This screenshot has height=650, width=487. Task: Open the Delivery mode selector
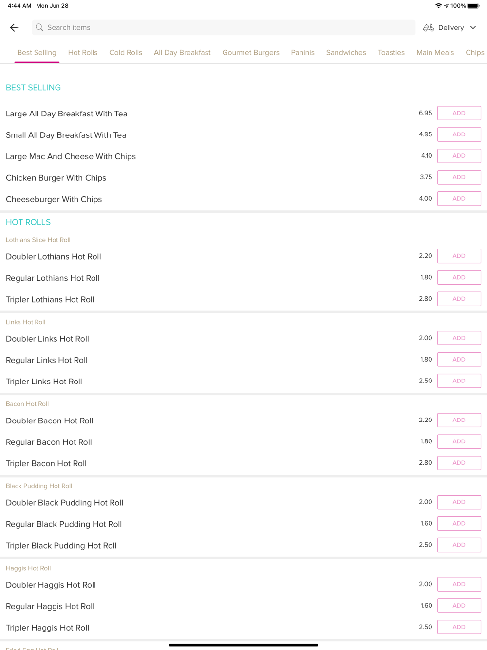(x=450, y=28)
